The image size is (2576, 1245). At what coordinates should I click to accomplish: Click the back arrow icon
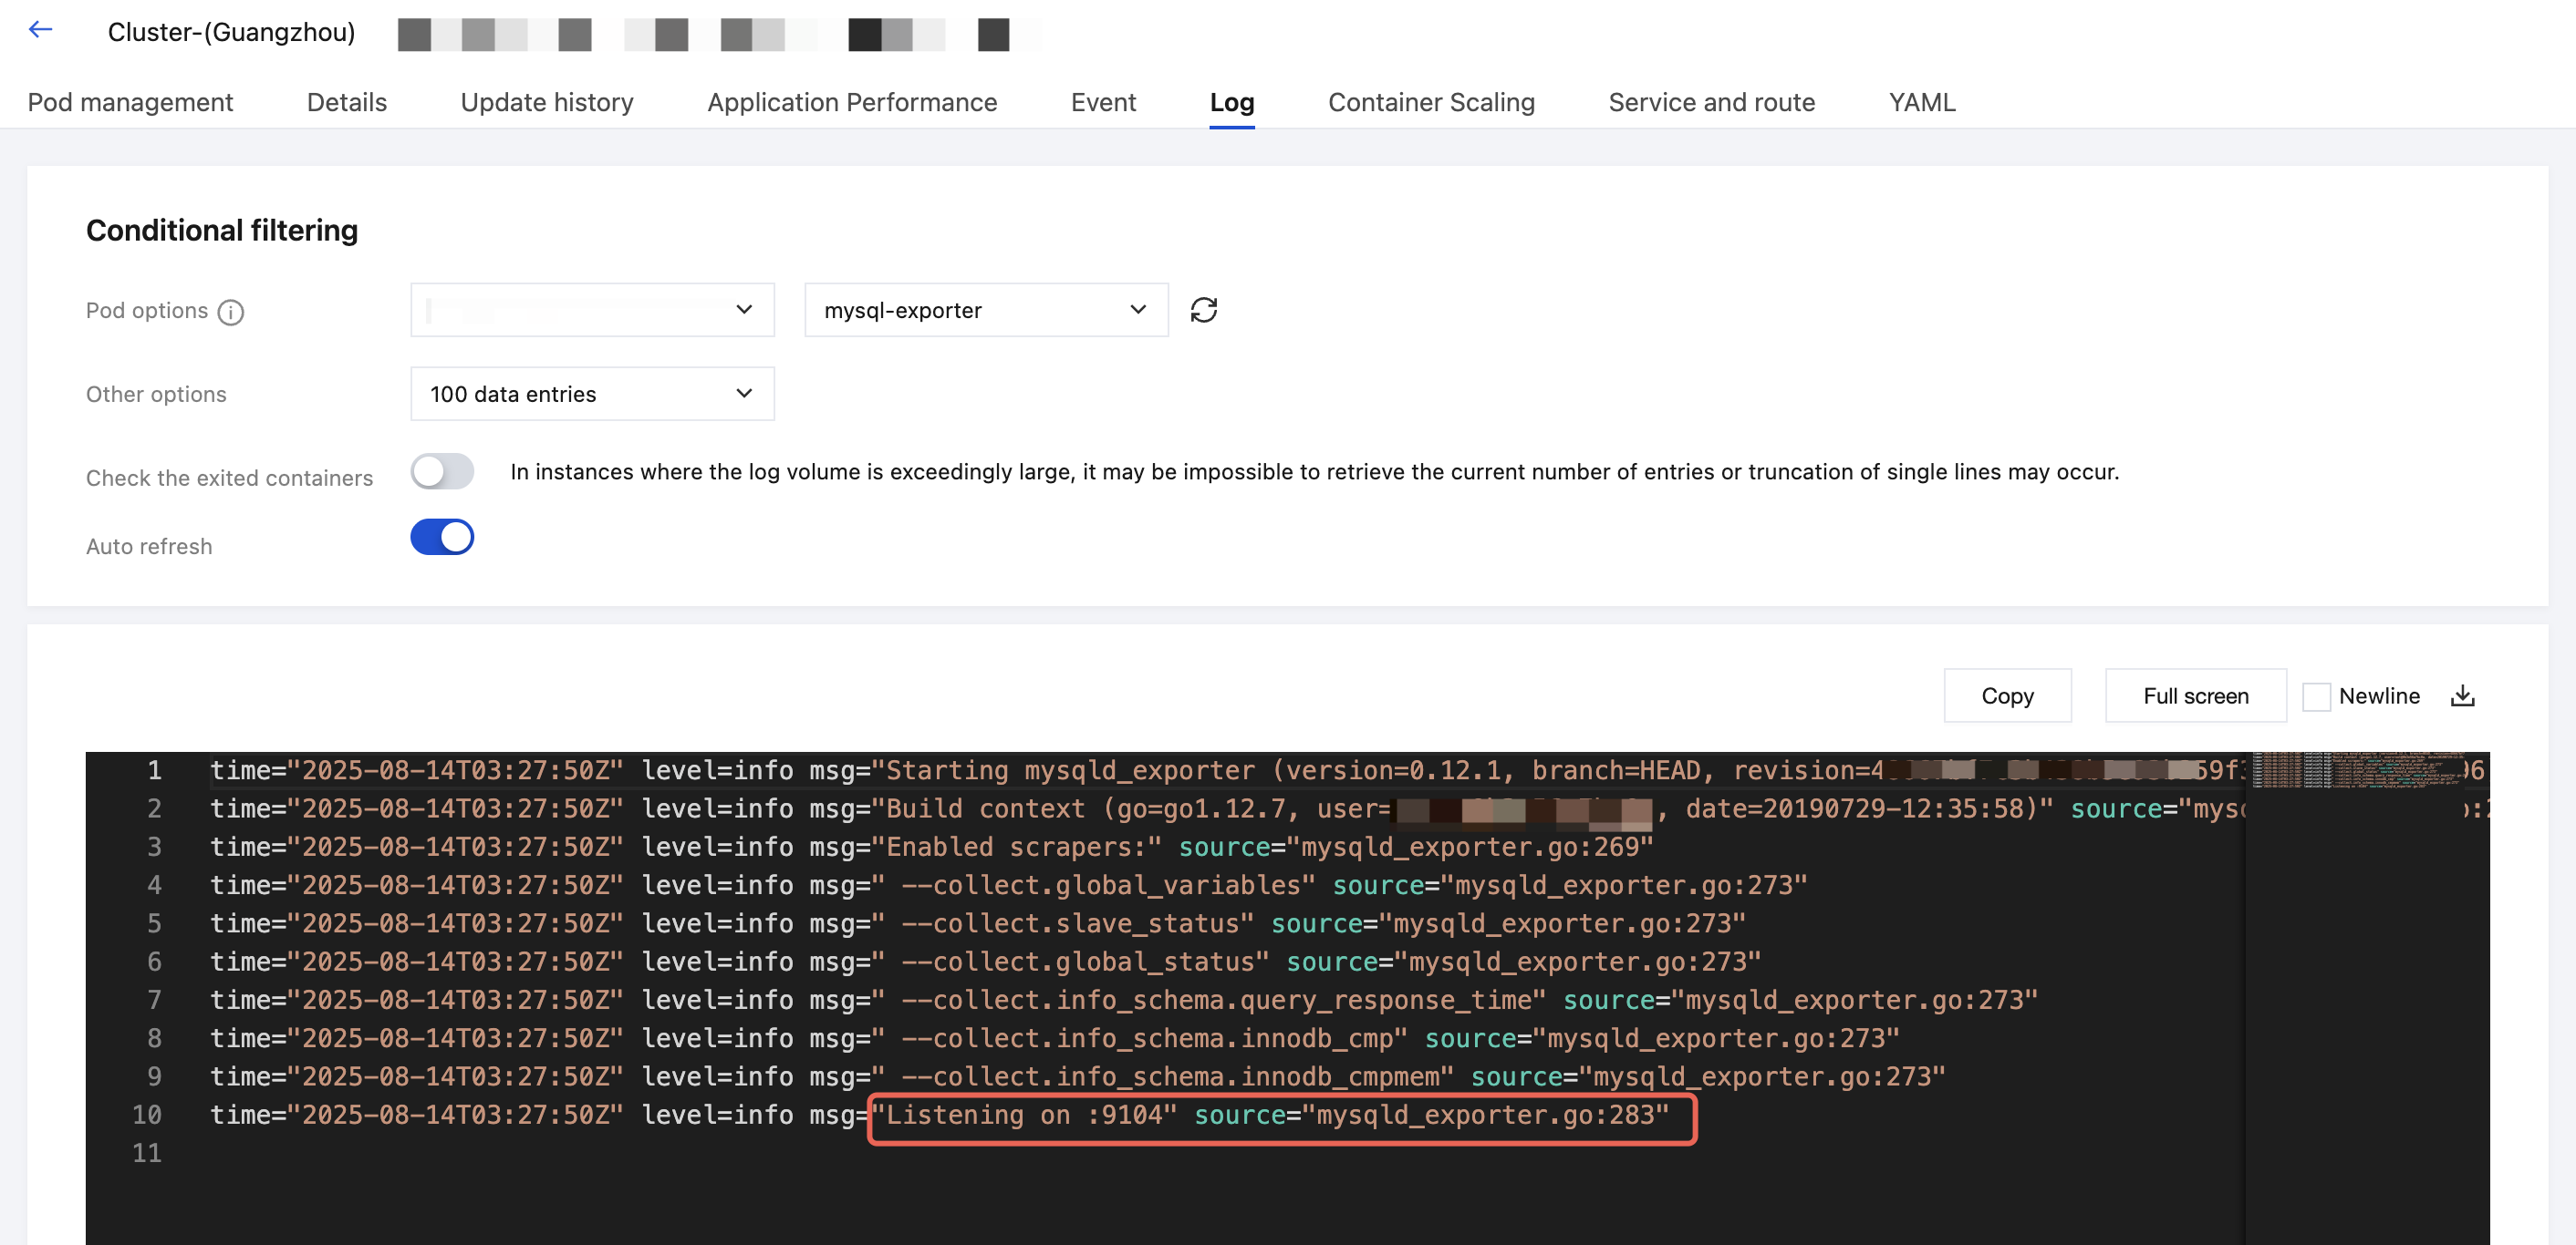point(40,30)
